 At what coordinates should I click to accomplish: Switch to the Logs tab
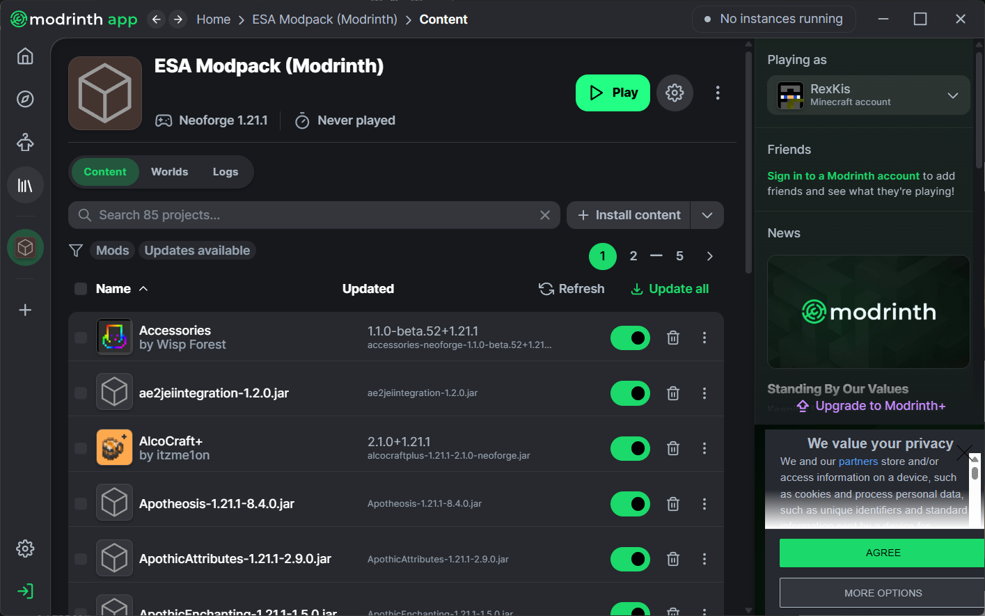click(226, 172)
